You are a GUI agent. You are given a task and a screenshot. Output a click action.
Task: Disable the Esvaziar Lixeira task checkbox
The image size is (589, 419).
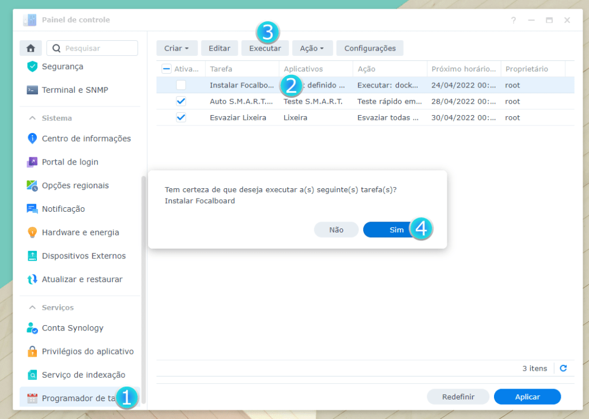coord(181,117)
